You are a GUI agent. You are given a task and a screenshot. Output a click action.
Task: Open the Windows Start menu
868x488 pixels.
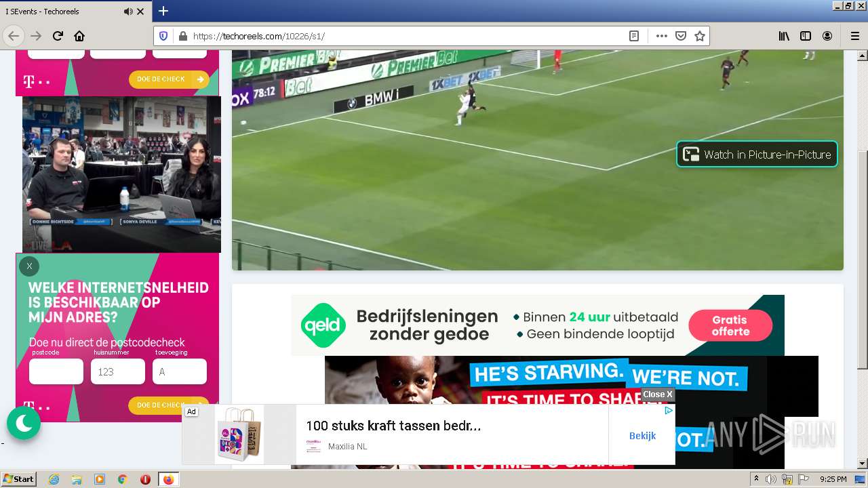(x=18, y=479)
